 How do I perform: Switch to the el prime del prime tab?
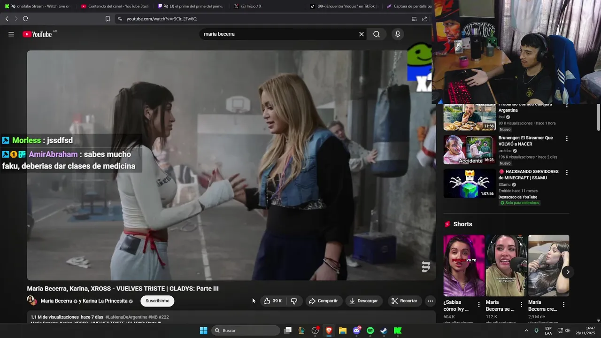191,6
